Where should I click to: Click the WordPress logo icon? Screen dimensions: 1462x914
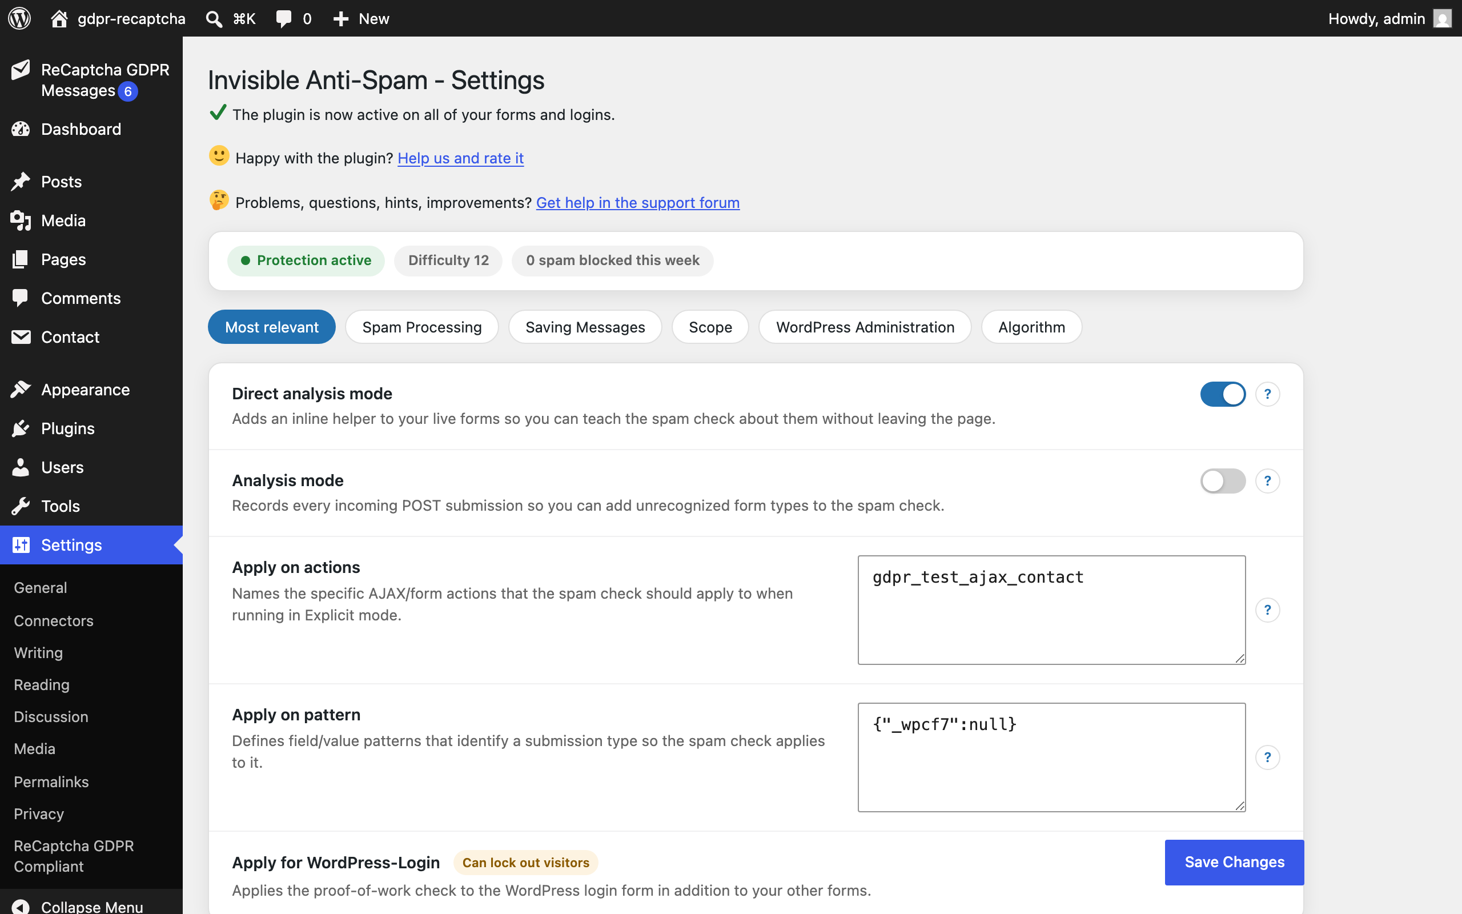coord(19,18)
